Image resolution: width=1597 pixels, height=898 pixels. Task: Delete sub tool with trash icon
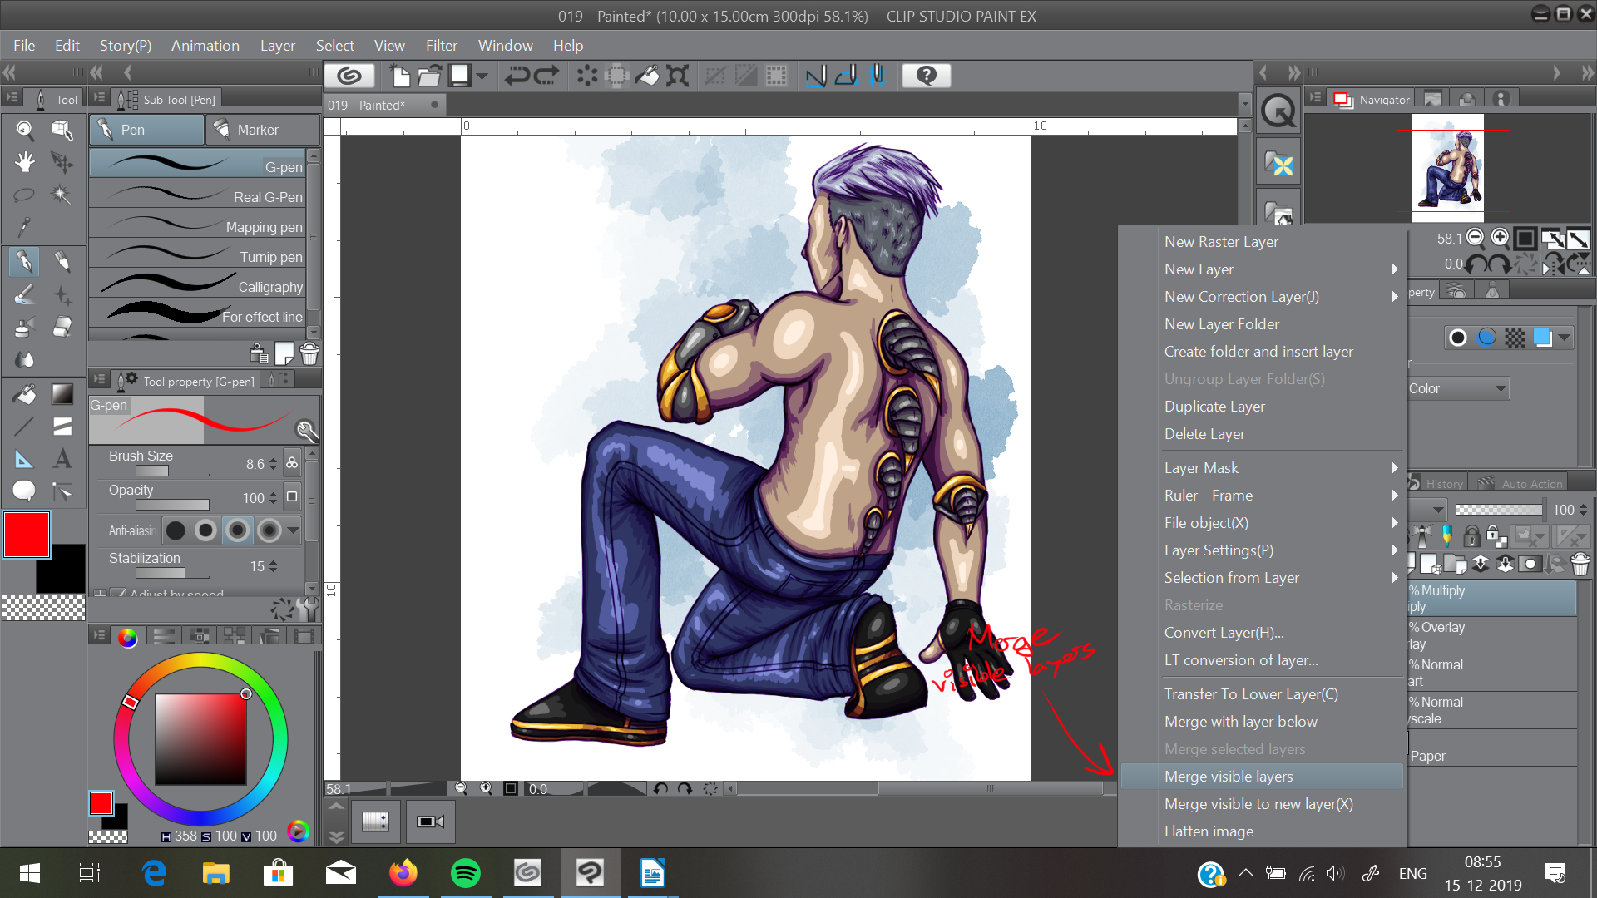(x=309, y=354)
